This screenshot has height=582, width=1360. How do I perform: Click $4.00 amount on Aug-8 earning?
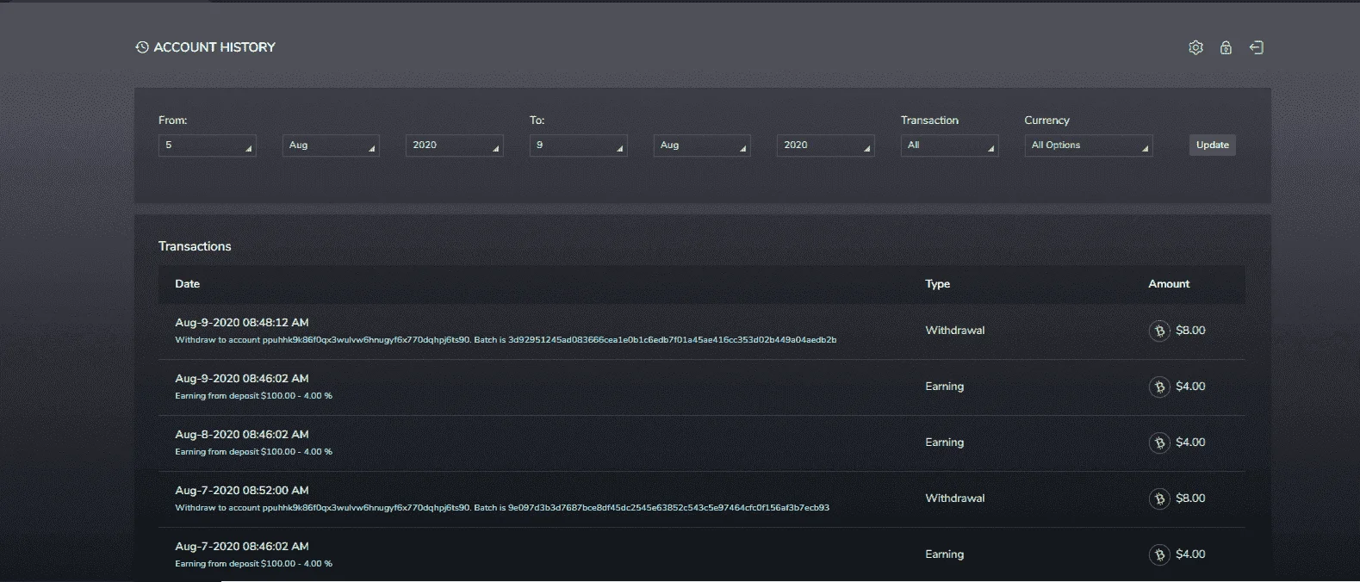click(x=1190, y=443)
